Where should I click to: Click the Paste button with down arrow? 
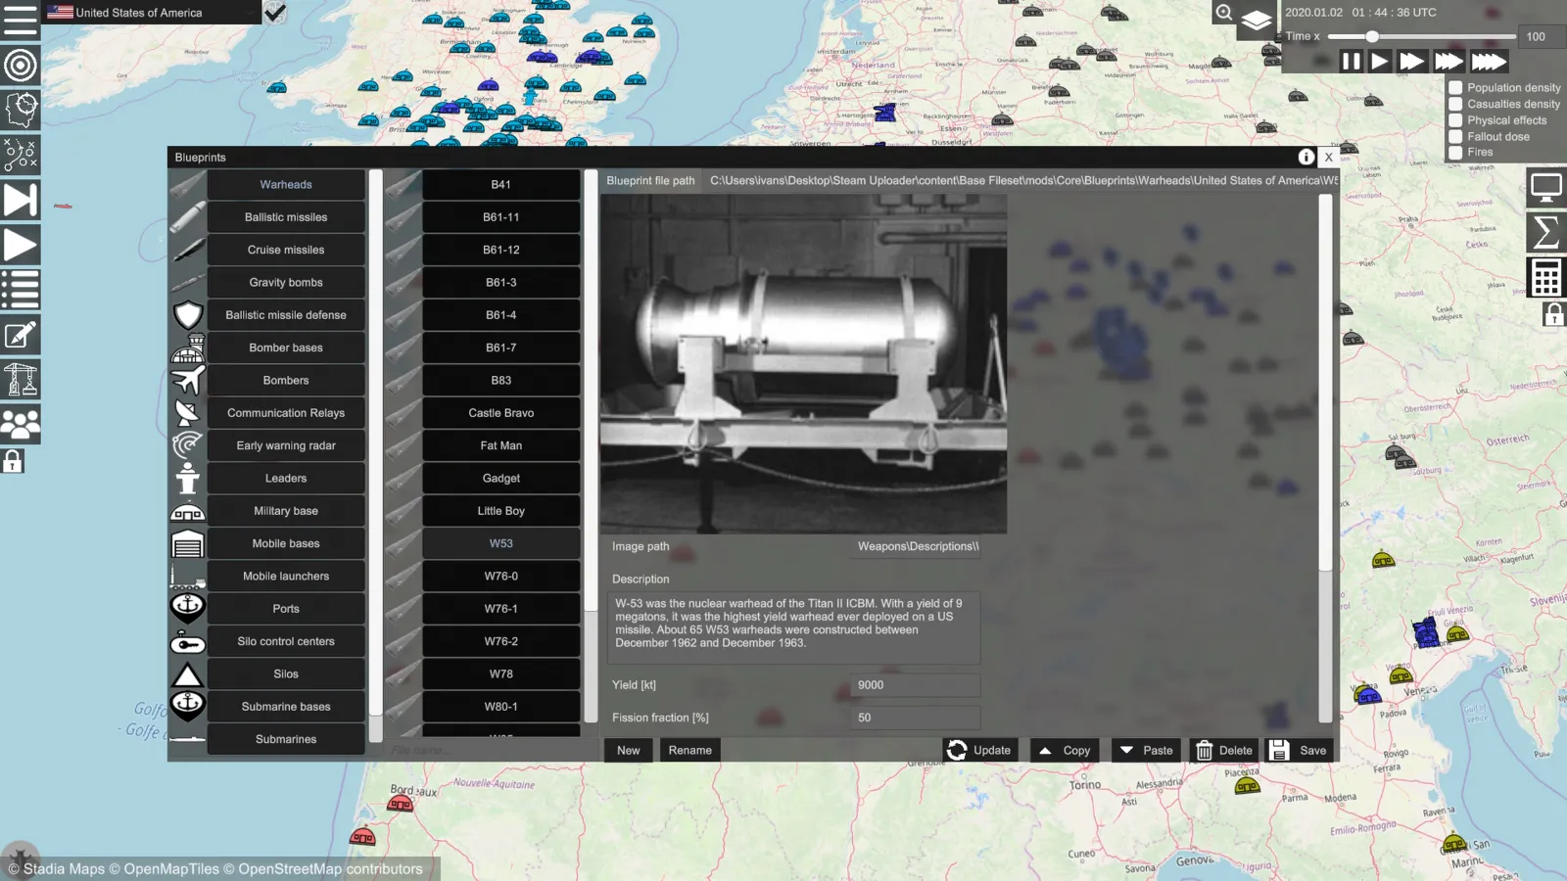[1145, 751]
